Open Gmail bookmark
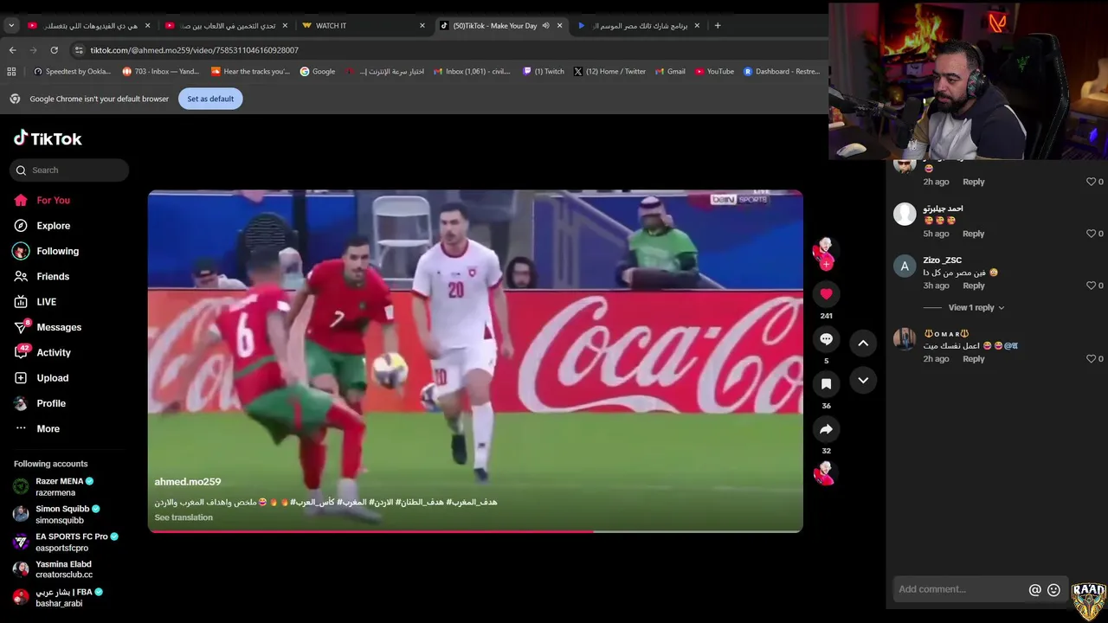Viewport: 1108px width, 623px height. [671, 72]
